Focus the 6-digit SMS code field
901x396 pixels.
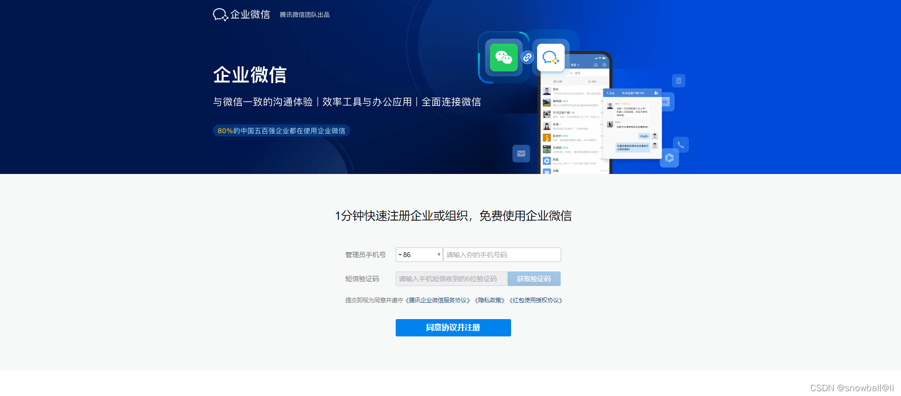click(x=451, y=279)
